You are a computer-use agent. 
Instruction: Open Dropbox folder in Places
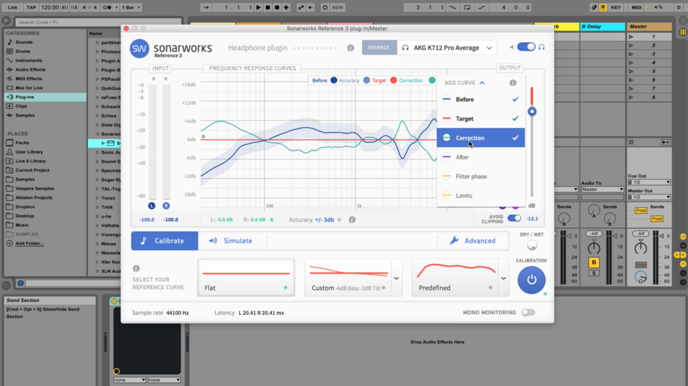(x=25, y=207)
